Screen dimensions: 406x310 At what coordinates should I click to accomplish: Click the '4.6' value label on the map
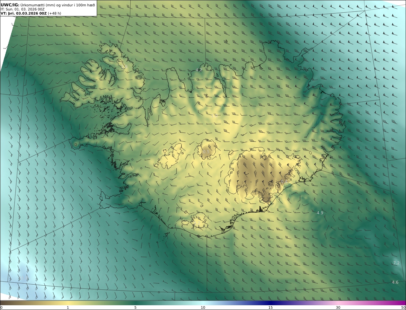pos(395,282)
